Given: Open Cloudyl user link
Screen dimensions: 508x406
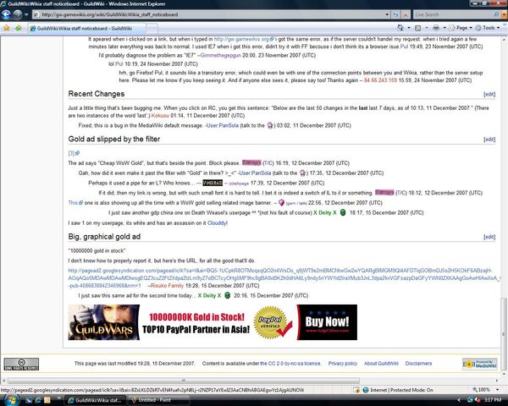Looking at the screenshot, I should (218, 223).
